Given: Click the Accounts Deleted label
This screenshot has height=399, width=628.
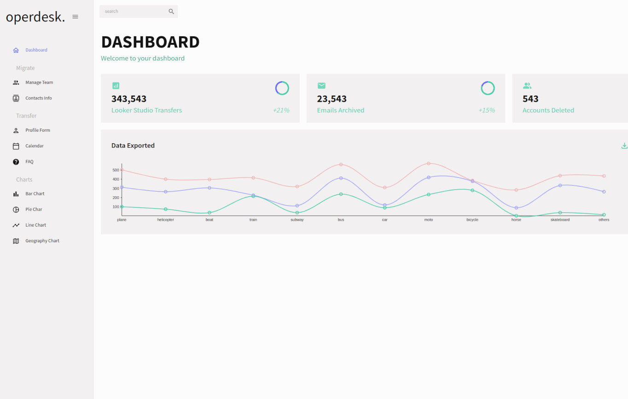Looking at the screenshot, I should coord(548,110).
